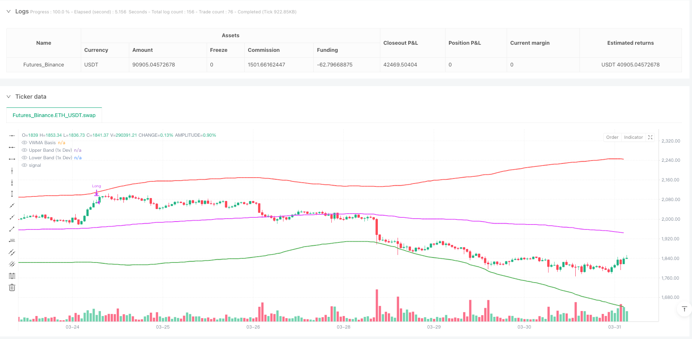Open the Indicator button on chart
The image size is (692, 339).
point(633,137)
